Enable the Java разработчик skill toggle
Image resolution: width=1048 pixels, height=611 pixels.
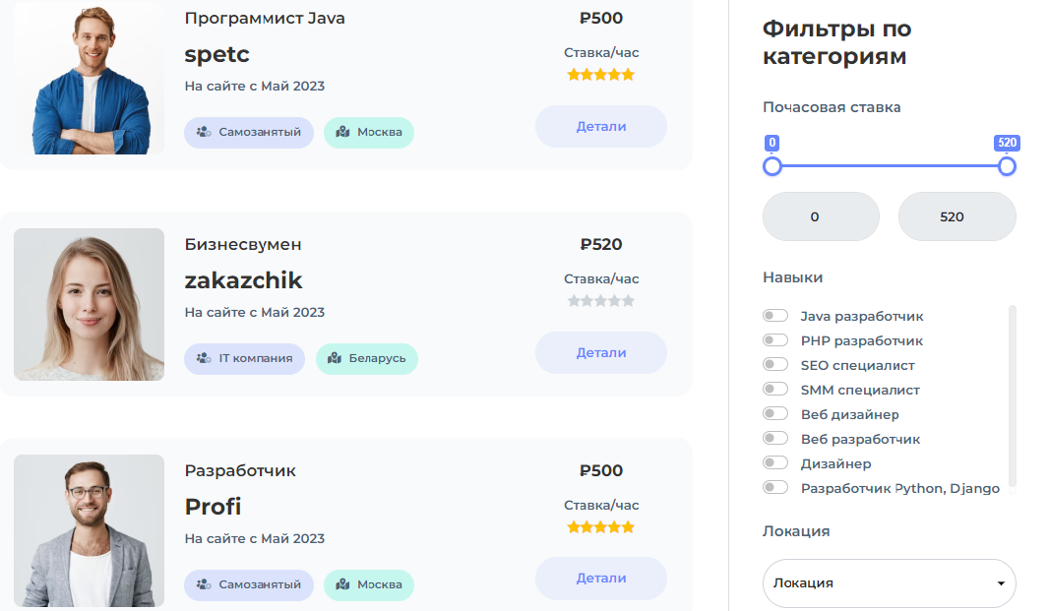[775, 316]
